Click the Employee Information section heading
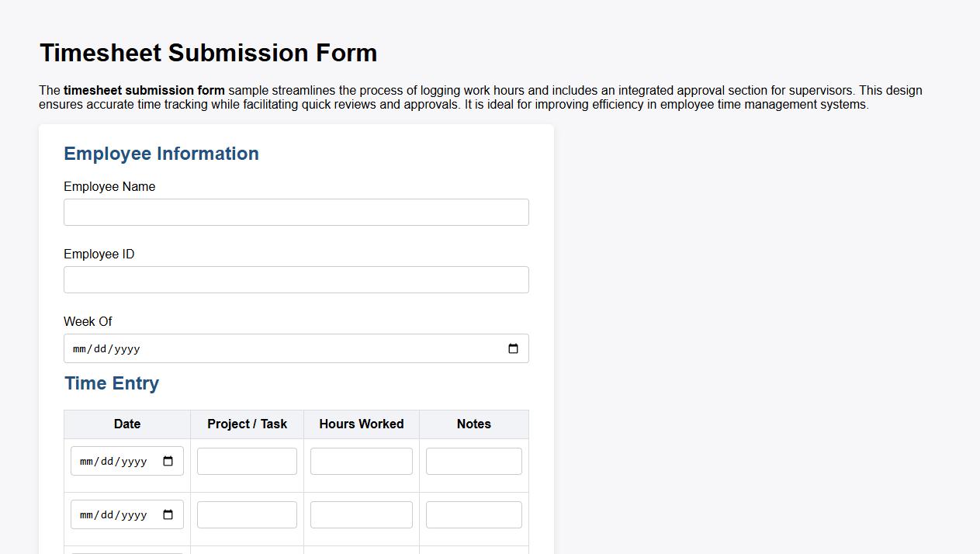Image resolution: width=980 pixels, height=554 pixels. [x=161, y=154]
